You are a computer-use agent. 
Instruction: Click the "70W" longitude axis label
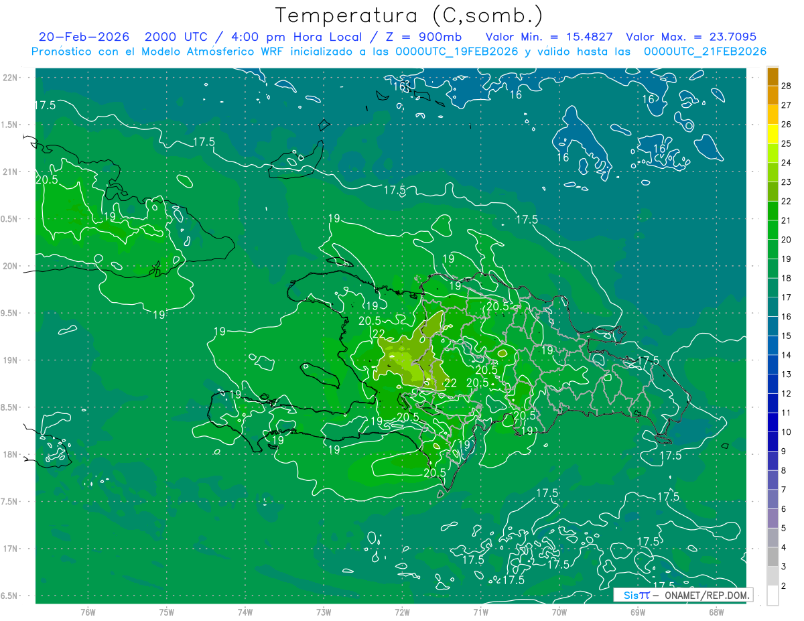click(x=559, y=612)
